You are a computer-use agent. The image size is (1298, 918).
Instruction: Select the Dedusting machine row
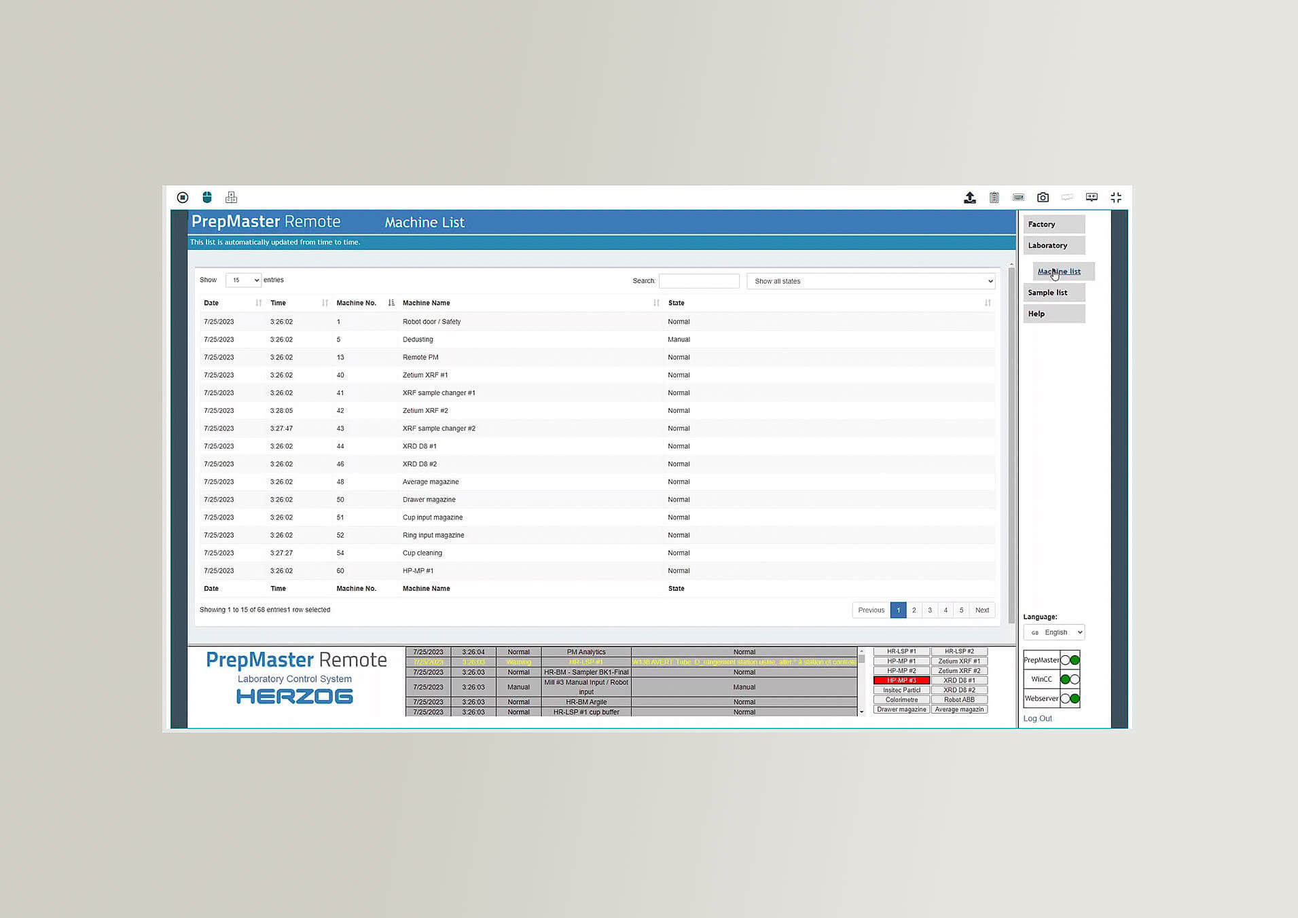click(597, 339)
